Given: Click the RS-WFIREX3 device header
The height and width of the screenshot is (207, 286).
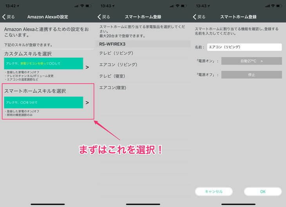Looking at the screenshot, I should (x=143, y=44).
